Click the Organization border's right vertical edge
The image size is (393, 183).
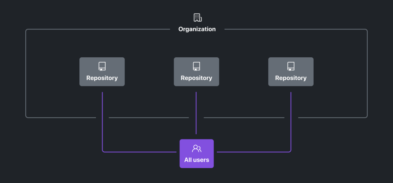[367, 73]
